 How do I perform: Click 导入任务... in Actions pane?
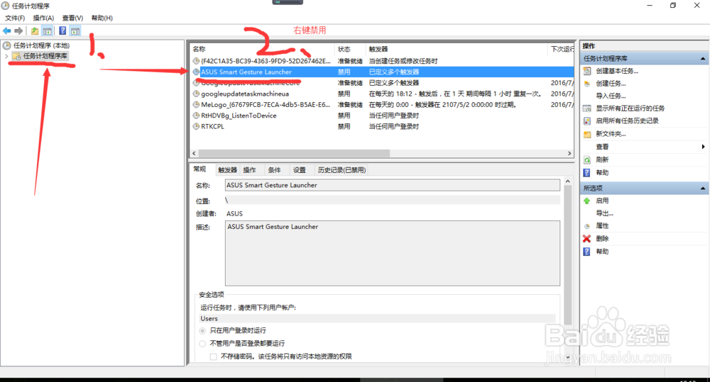[611, 96]
